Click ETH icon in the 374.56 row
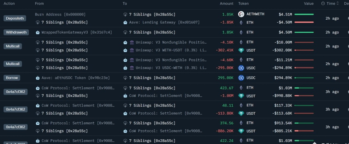Viewport: 349px width, 144px height. (x=241, y=123)
